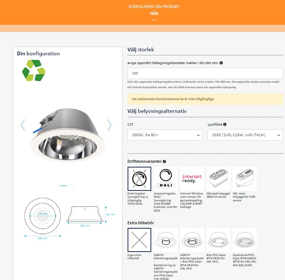The height and width of the screenshot is (280, 285).
Task: Click the HÄR heading in the orange banner
Action: pyautogui.click(x=154, y=13)
